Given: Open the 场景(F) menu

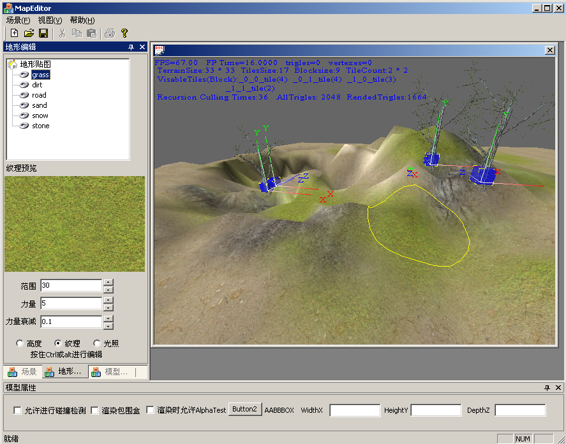Looking at the screenshot, I should pos(18,20).
